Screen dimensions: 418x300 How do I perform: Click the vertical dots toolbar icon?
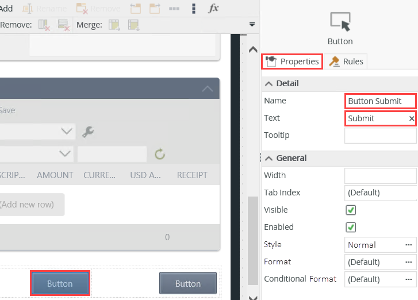pos(194,9)
